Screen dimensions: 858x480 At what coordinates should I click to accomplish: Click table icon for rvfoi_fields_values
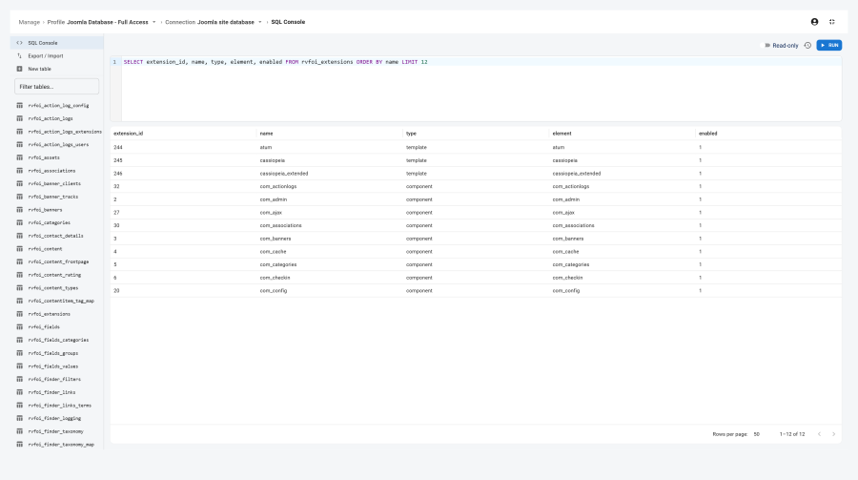20,366
